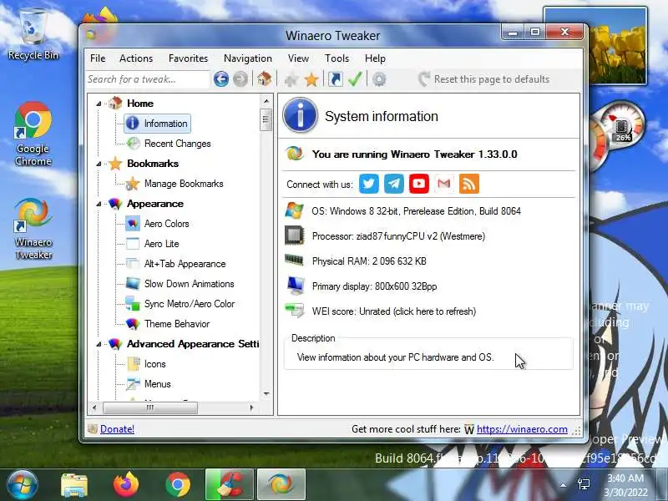Open the Tools menu
668x501 pixels.
point(337,58)
